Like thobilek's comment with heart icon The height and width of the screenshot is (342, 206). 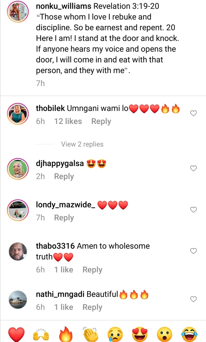pyautogui.click(x=193, y=113)
